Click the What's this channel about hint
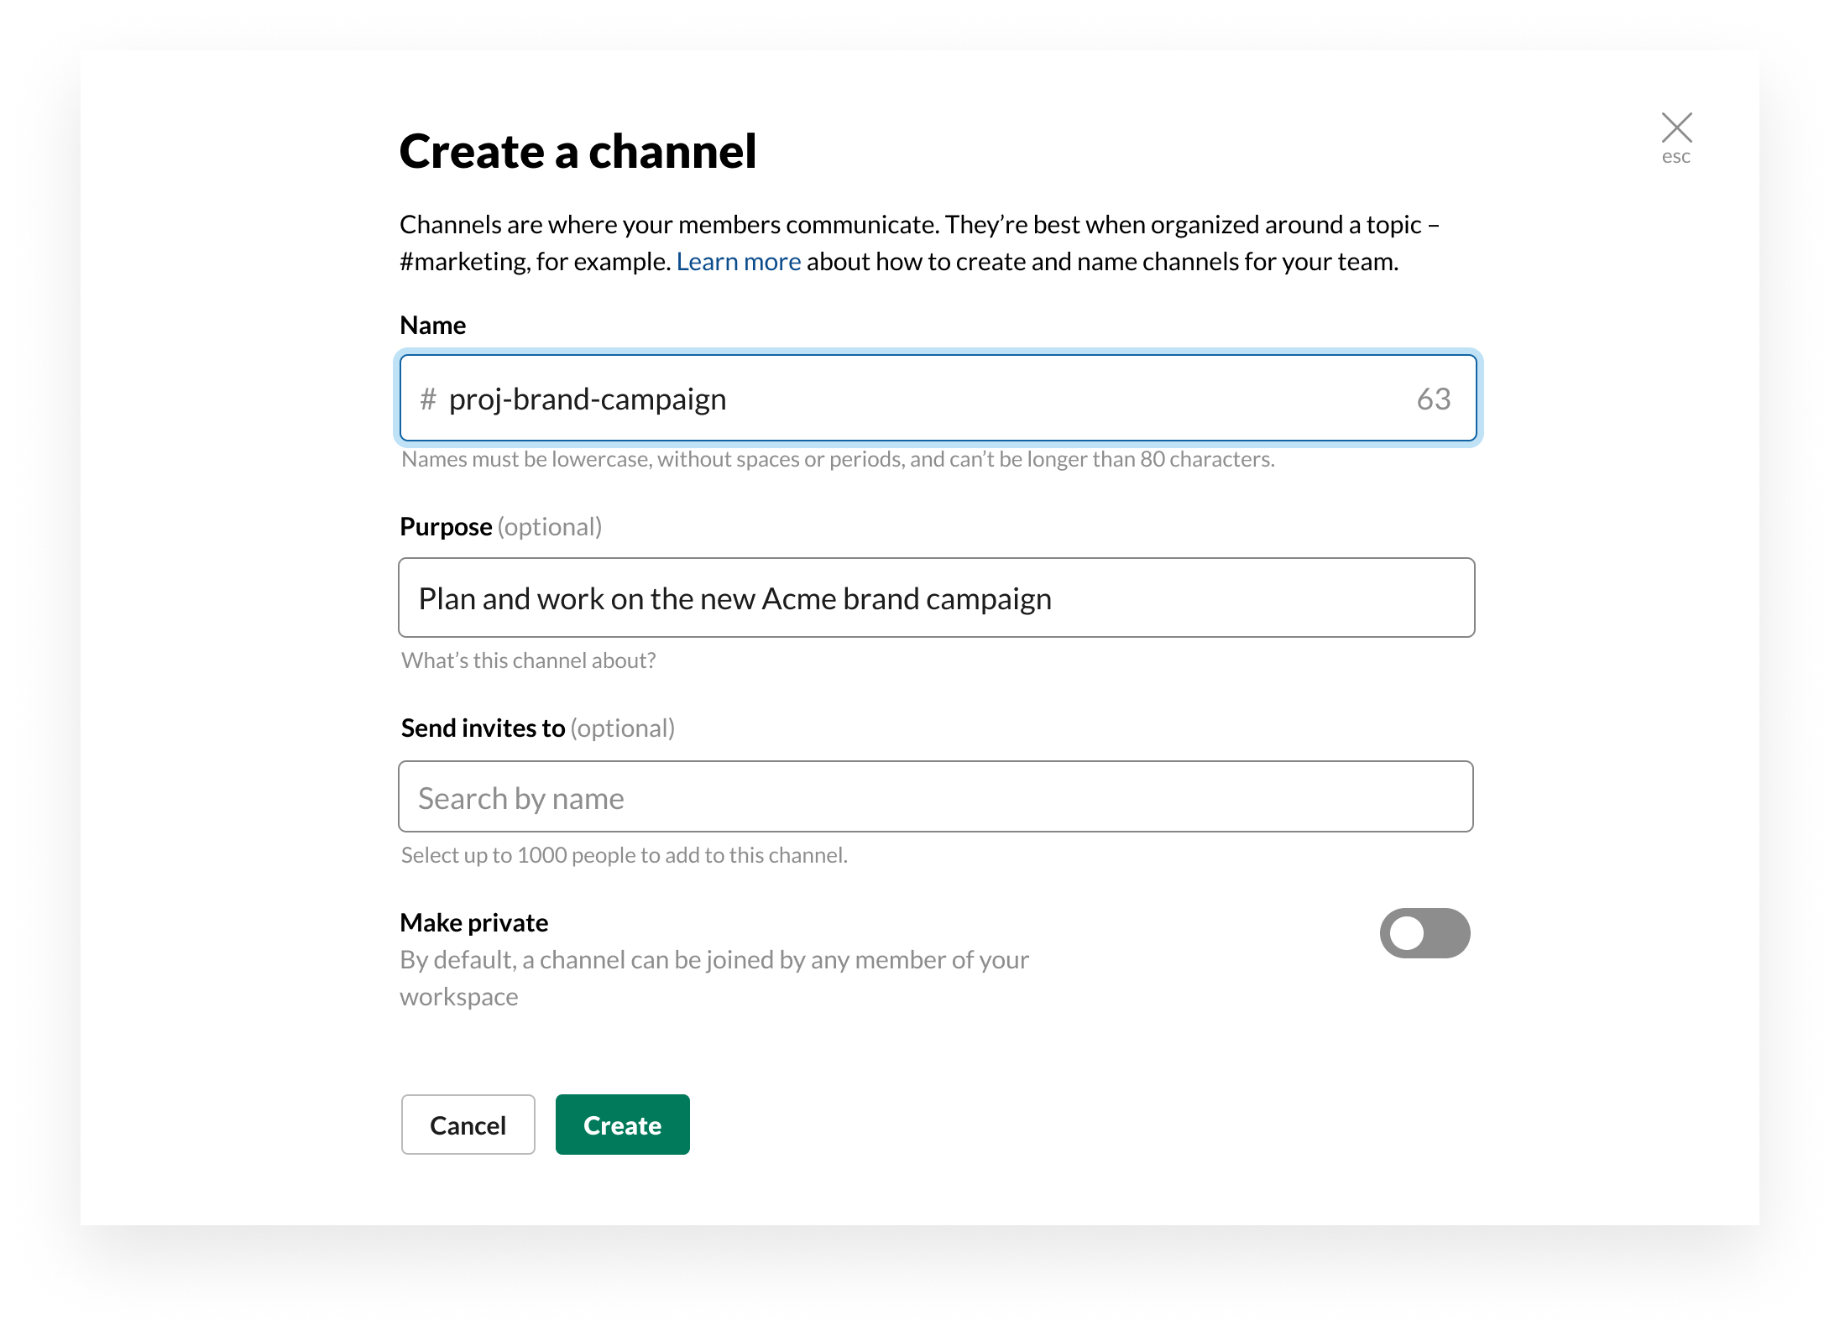Viewport: 1840px width, 1336px height. (528, 661)
